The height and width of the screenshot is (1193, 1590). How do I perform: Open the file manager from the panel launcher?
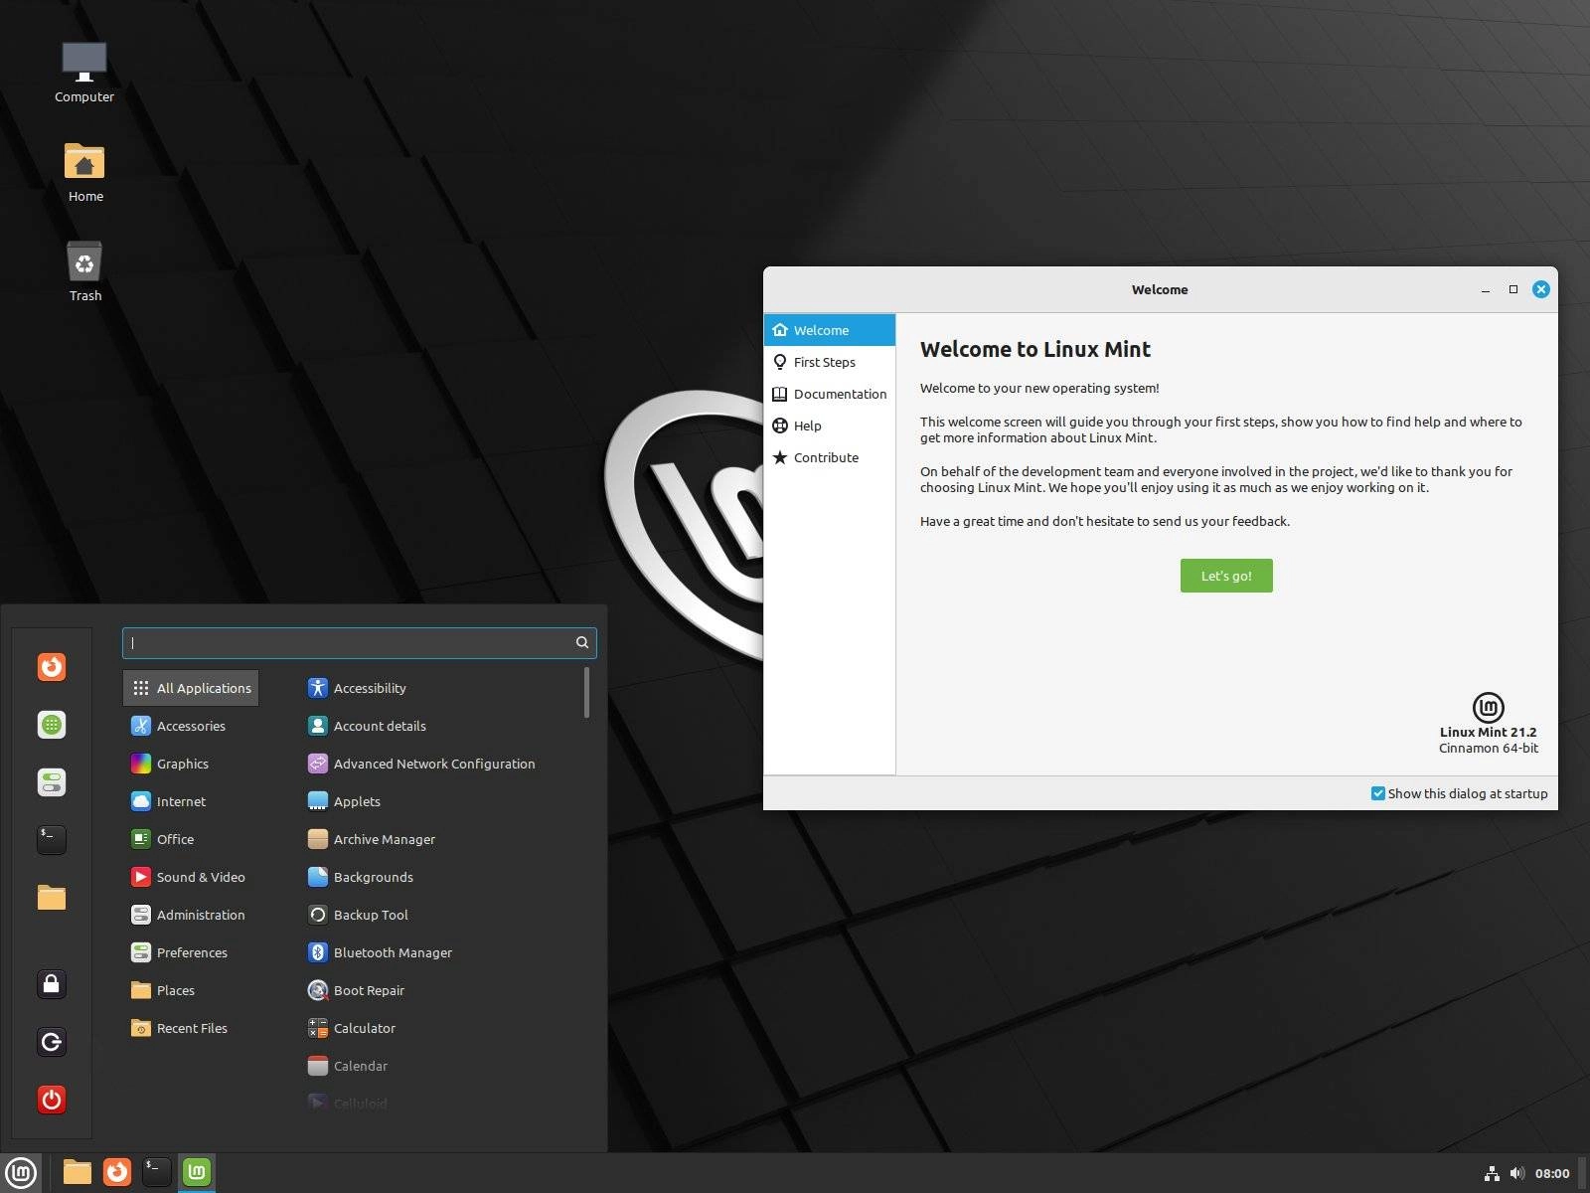click(x=78, y=1173)
